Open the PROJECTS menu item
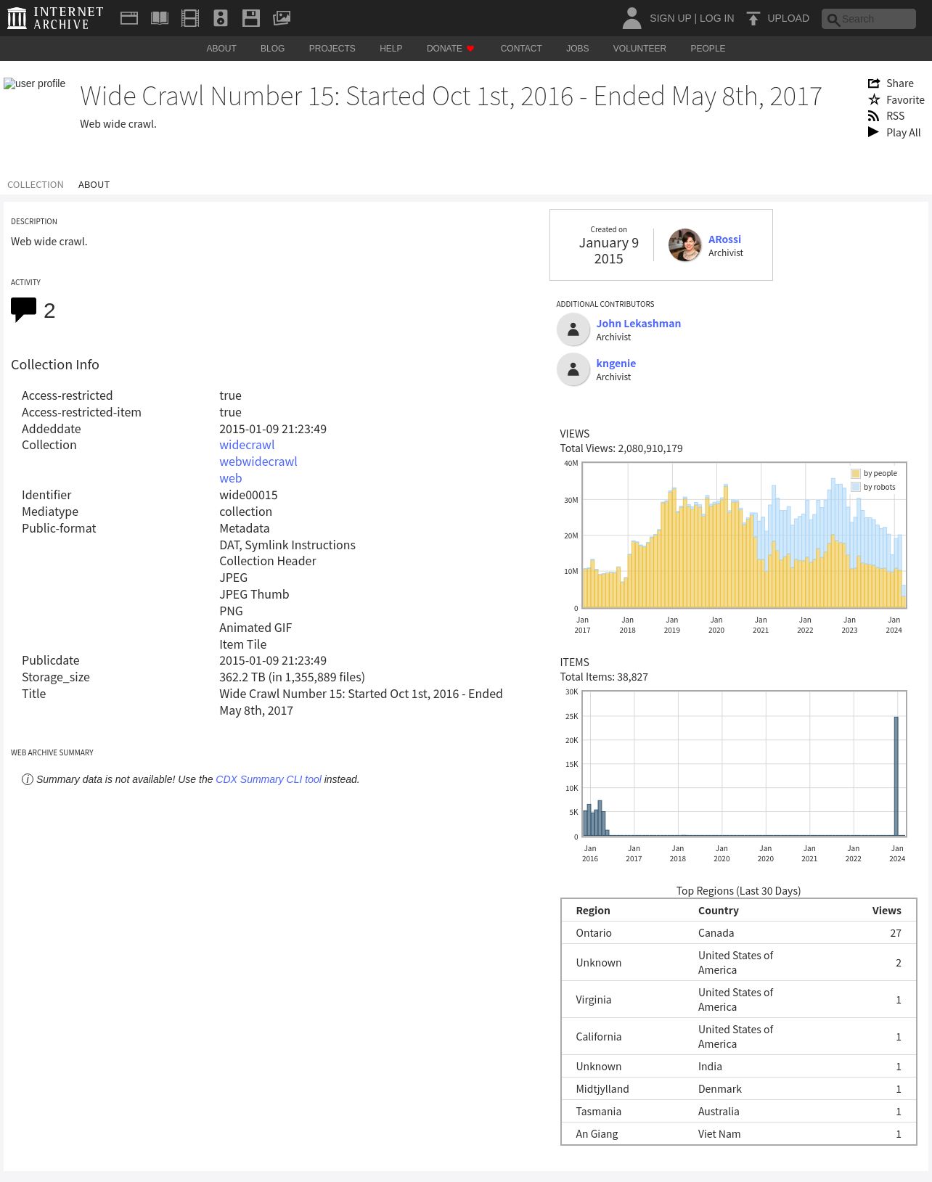932x1182 pixels. (332, 49)
